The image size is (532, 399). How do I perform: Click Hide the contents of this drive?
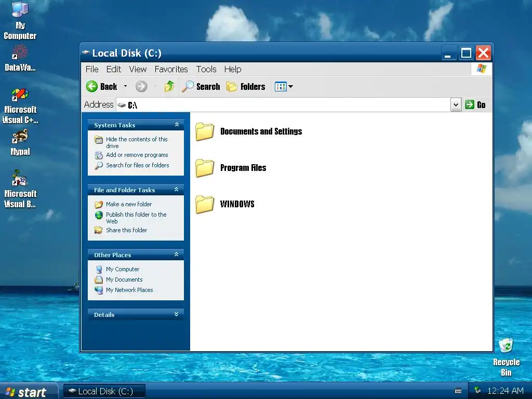tap(137, 142)
